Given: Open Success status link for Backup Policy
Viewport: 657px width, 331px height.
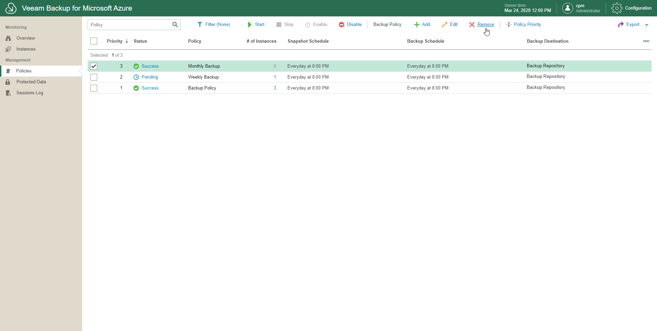Looking at the screenshot, I should pos(150,88).
